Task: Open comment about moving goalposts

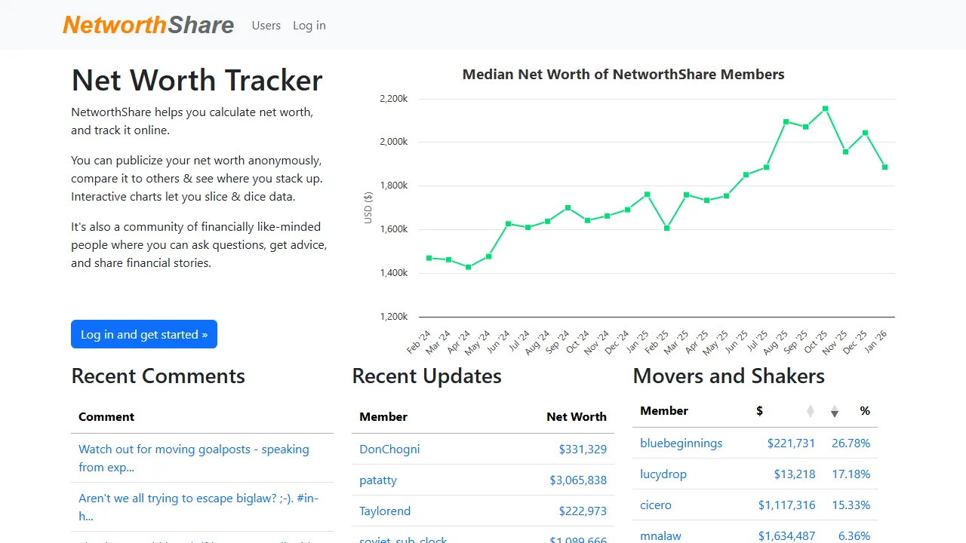Action: [x=193, y=458]
